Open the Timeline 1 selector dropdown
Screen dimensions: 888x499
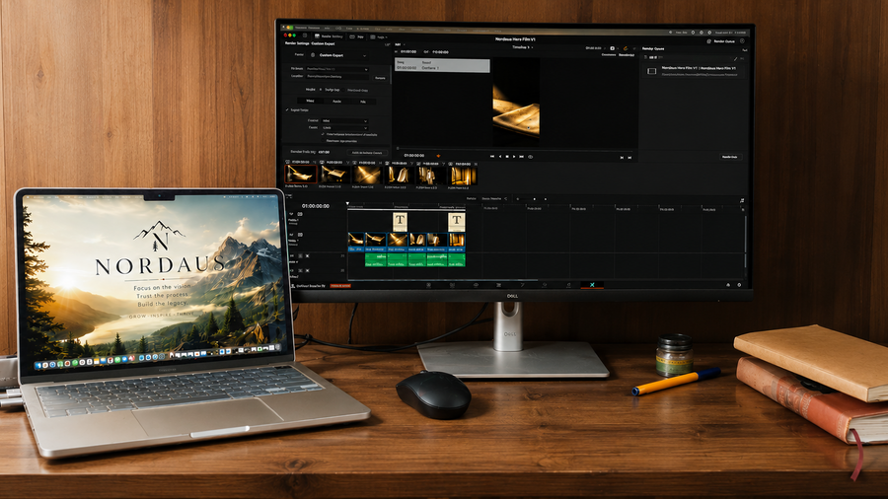click(523, 47)
